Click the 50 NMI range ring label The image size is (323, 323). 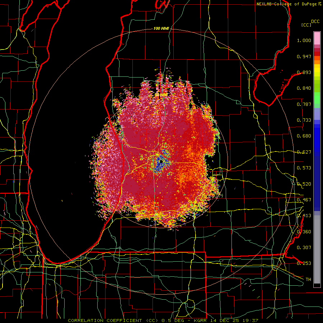pyautogui.click(x=161, y=95)
